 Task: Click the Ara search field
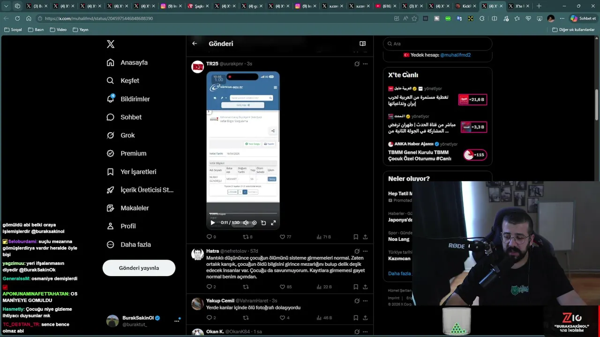[x=437, y=44]
